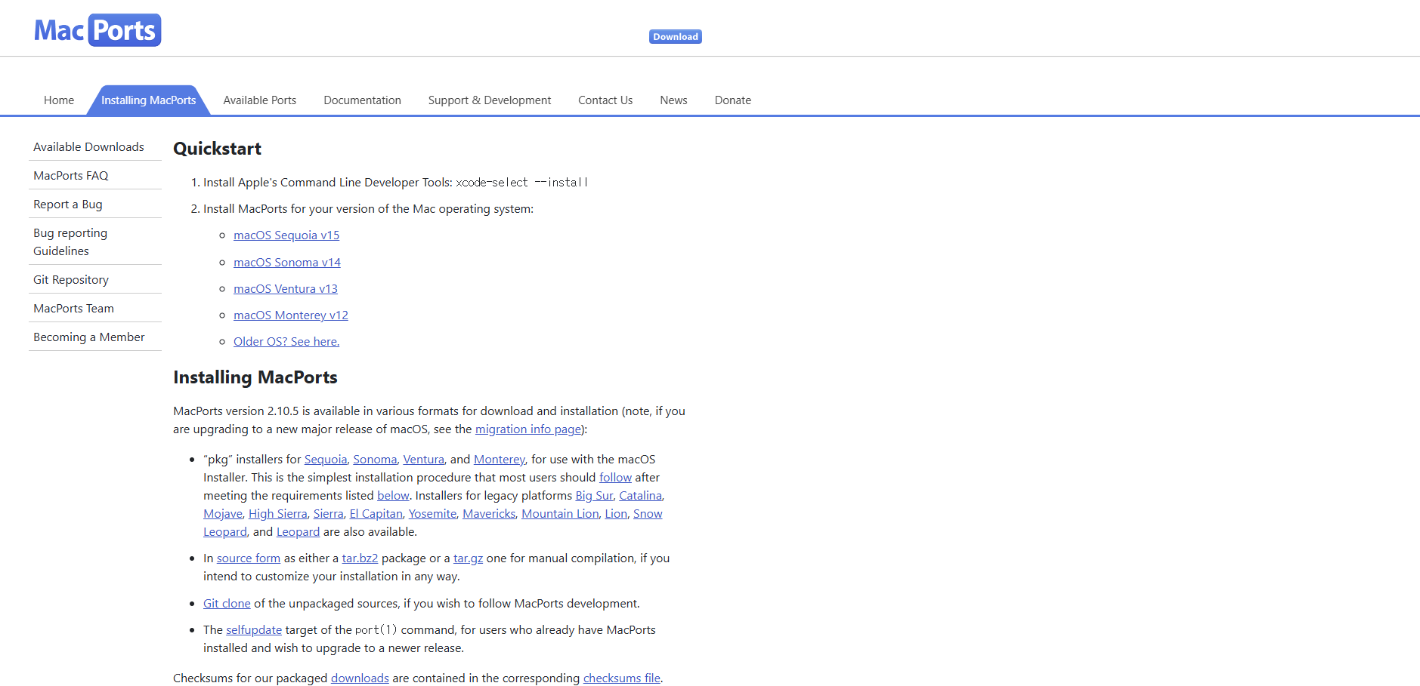This screenshot has height=686, width=1420.
Task: Open the Home tab
Action: [x=59, y=100]
